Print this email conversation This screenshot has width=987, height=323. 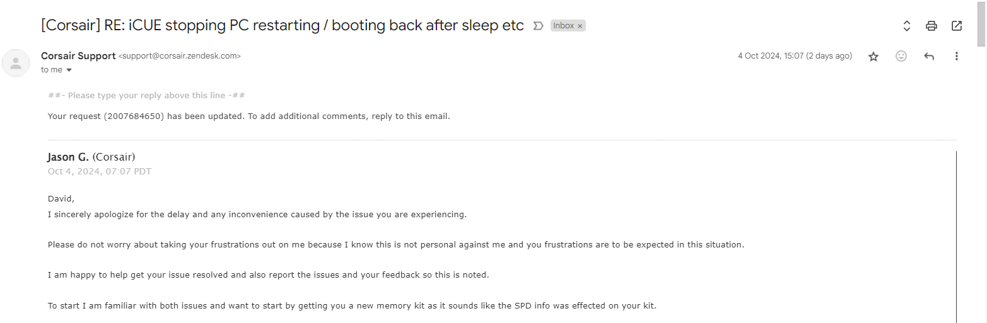tap(932, 26)
